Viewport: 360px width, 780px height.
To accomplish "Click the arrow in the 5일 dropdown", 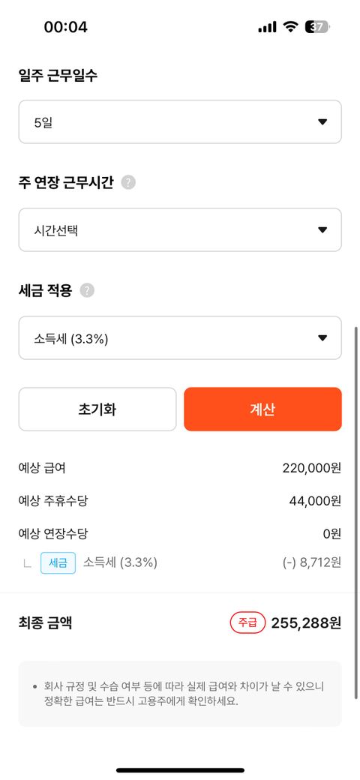I will point(322,121).
